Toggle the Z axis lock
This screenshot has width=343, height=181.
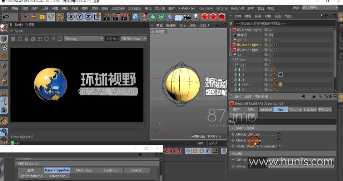point(88,17)
